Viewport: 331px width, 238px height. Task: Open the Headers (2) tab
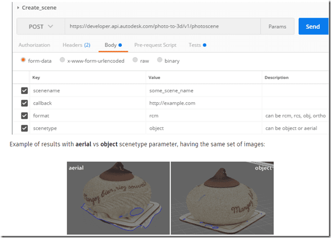(x=76, y=45)
